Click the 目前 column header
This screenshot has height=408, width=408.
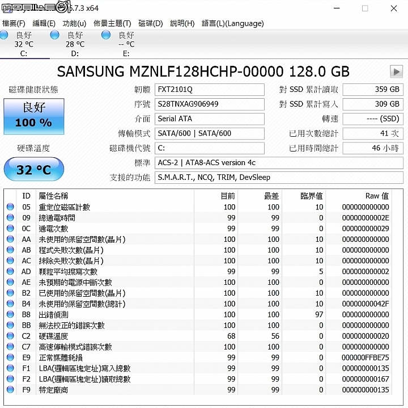tap(216, 196)
